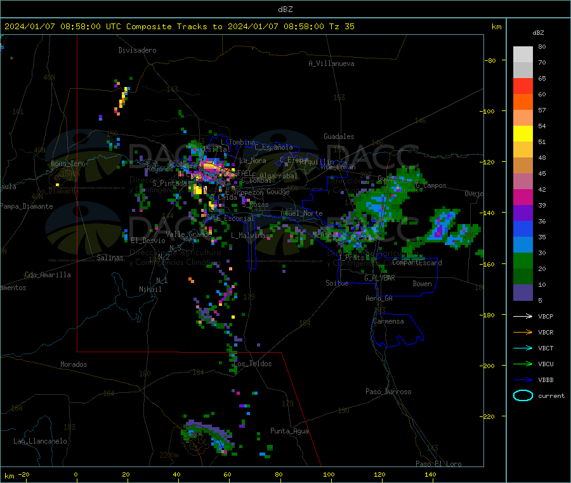Click the Carmensa map label
This screenshot has width=571, height=483.
(x=388, y=321)
